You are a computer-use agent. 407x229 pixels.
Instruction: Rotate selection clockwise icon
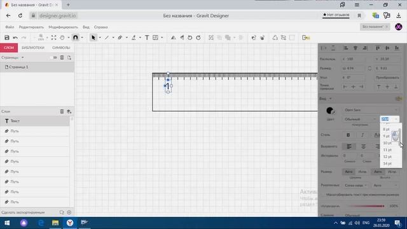tap(198, 38)
